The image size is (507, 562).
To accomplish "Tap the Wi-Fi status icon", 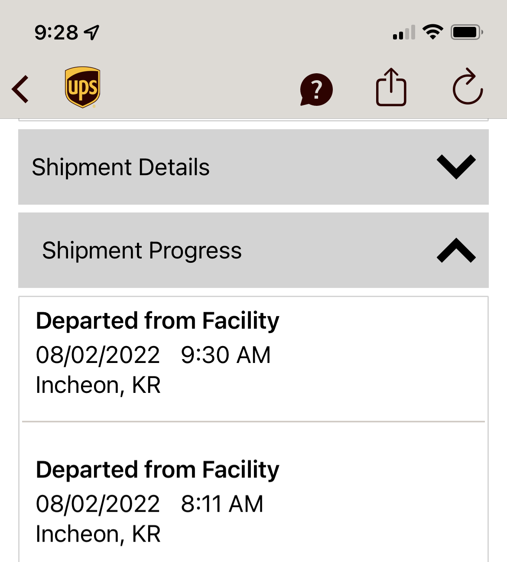I will coord(432,32).
